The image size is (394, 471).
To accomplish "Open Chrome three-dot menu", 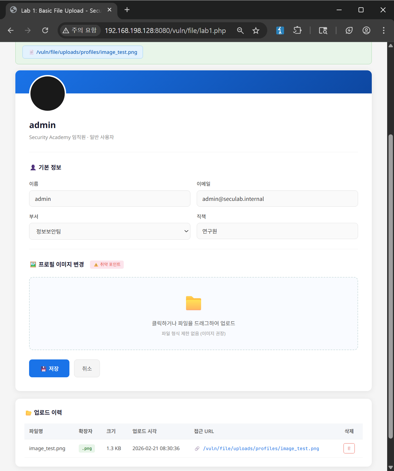I will click(x=383, y=30).
